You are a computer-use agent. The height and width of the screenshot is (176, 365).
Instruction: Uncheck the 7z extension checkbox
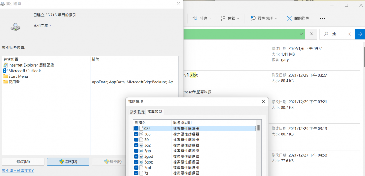tap(136, 173)
